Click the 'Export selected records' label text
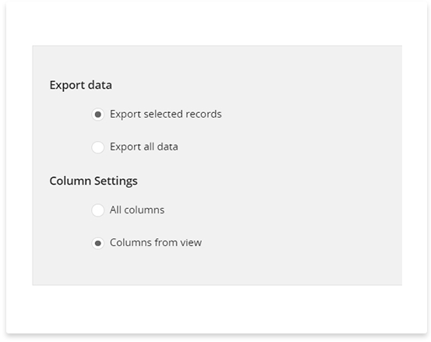The image size is (431, 342). pos(166,114)
